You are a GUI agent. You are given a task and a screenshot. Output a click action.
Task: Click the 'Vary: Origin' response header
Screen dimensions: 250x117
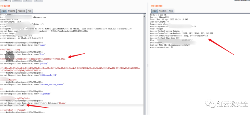click(157, 29)
